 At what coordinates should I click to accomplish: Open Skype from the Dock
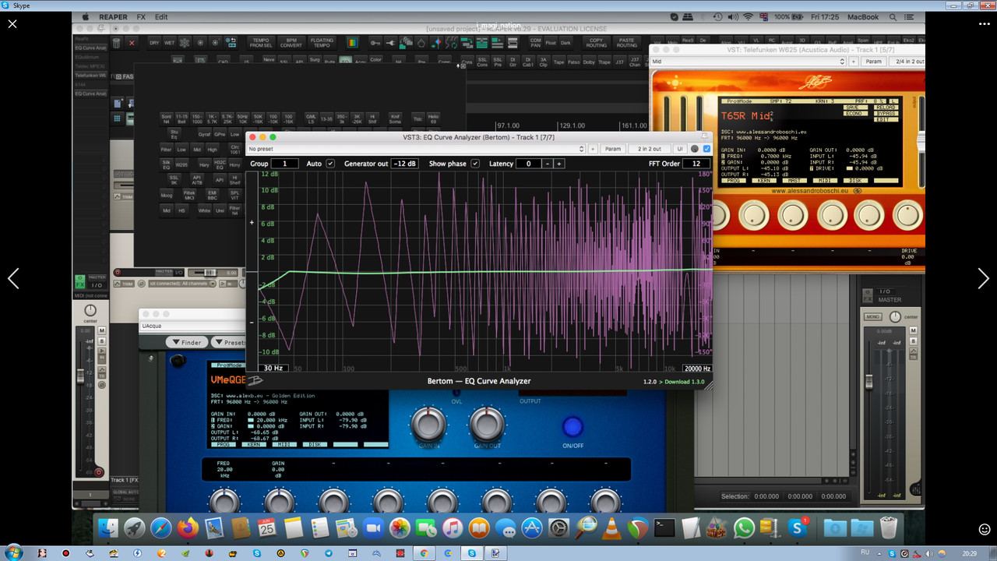coord(797,528)
